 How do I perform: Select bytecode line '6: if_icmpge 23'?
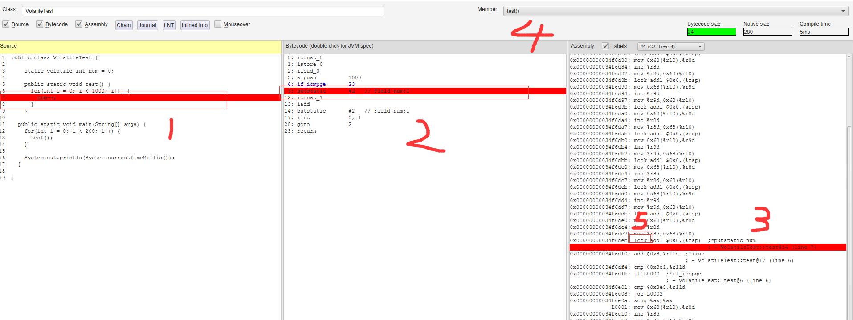(321, 84)
